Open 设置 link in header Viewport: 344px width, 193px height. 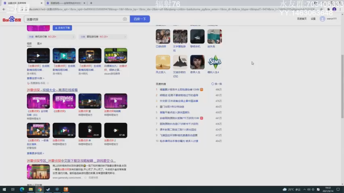pos(313,19)
